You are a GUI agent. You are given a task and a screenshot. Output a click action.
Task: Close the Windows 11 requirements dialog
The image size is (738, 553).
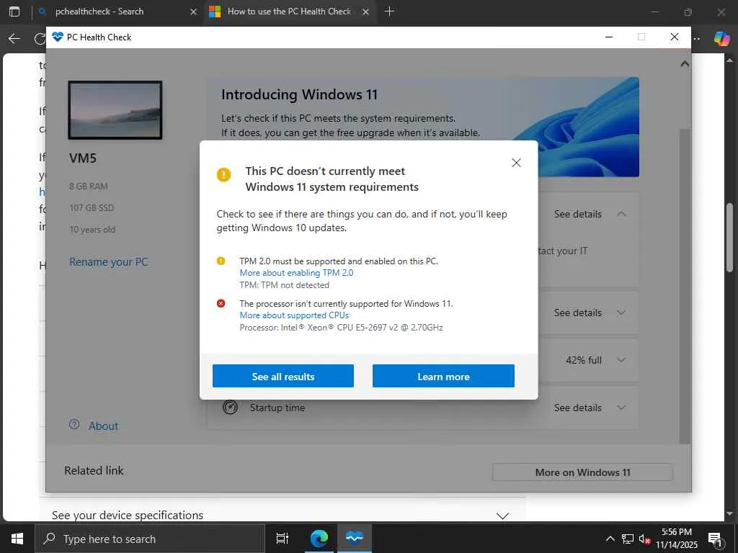(516, 163)
